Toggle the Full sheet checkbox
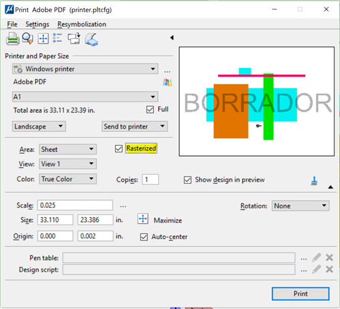Viewport: 340px width, 309px height. click(150, 110)
